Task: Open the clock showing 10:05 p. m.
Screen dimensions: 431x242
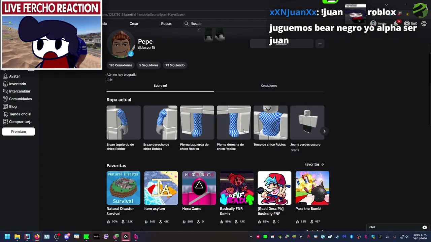Action: coord(420,237)
